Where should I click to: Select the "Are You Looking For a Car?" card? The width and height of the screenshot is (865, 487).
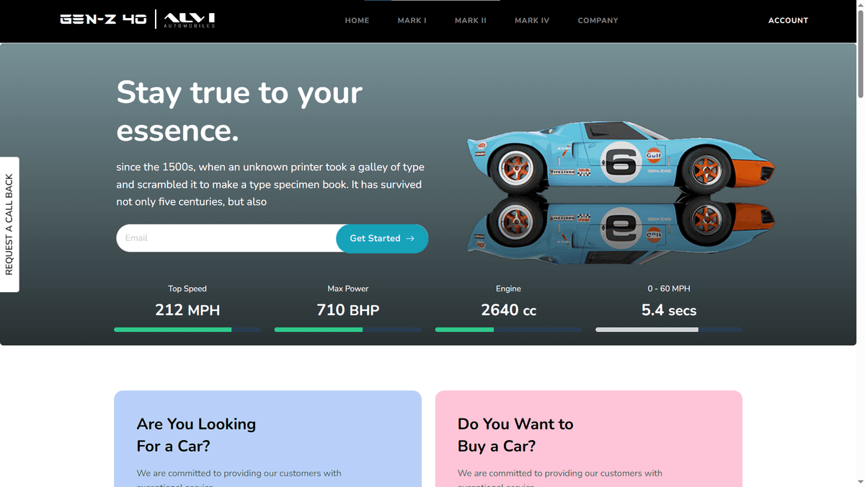click(267, 438)
